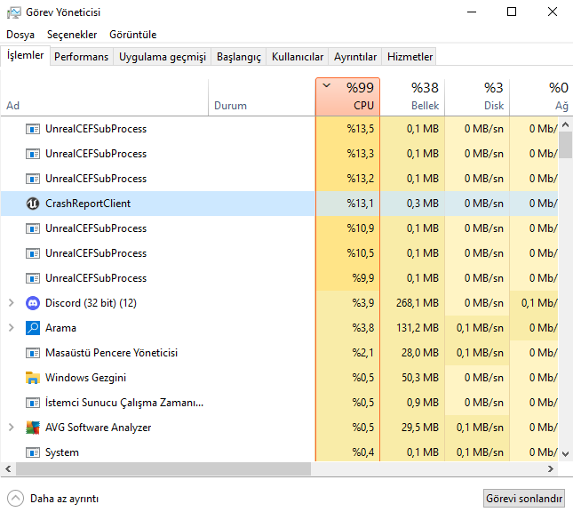The width and height of the screenshot is (573, 520).
Task: Click the vertical scrollbar up arrow
Action: [x=565, y=124]
